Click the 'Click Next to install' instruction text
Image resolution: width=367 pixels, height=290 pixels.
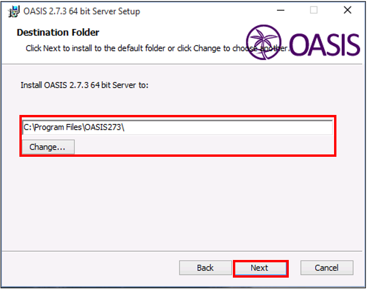coord(158,48)
